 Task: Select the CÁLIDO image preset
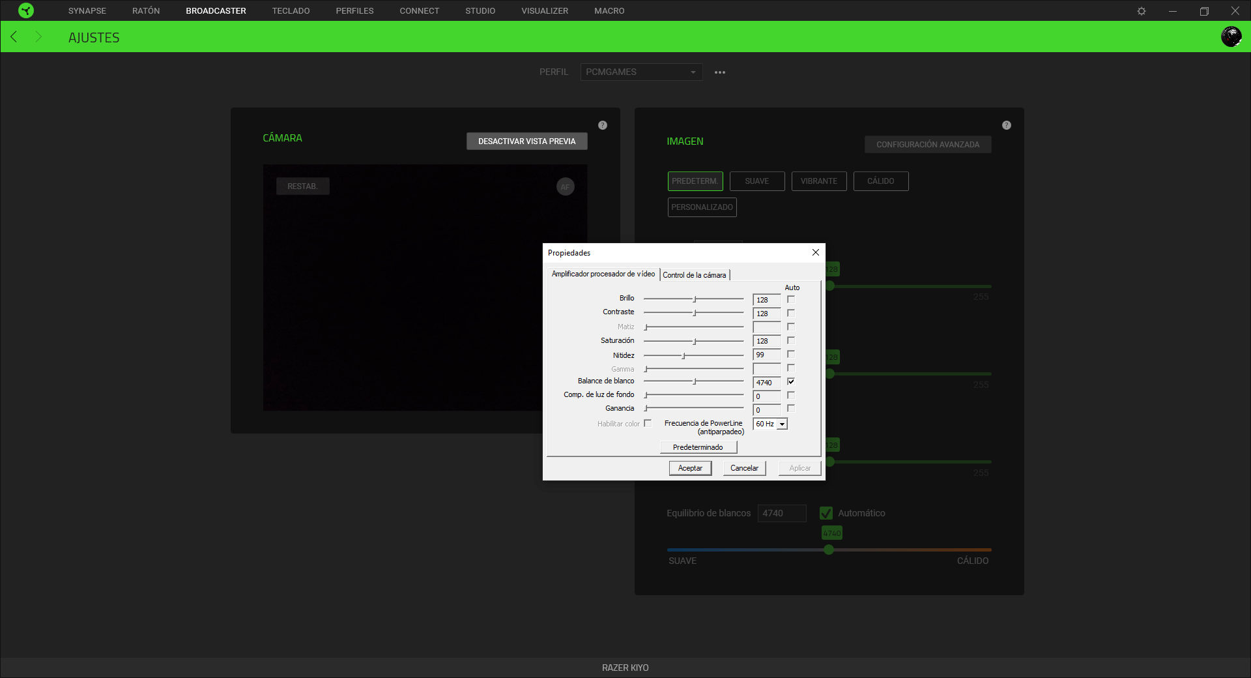tap(881, 181)
